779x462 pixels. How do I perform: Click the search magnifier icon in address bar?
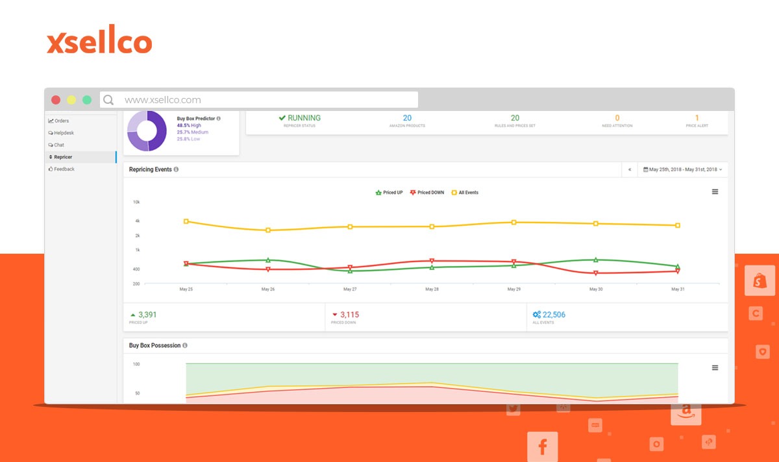point(108,100)
